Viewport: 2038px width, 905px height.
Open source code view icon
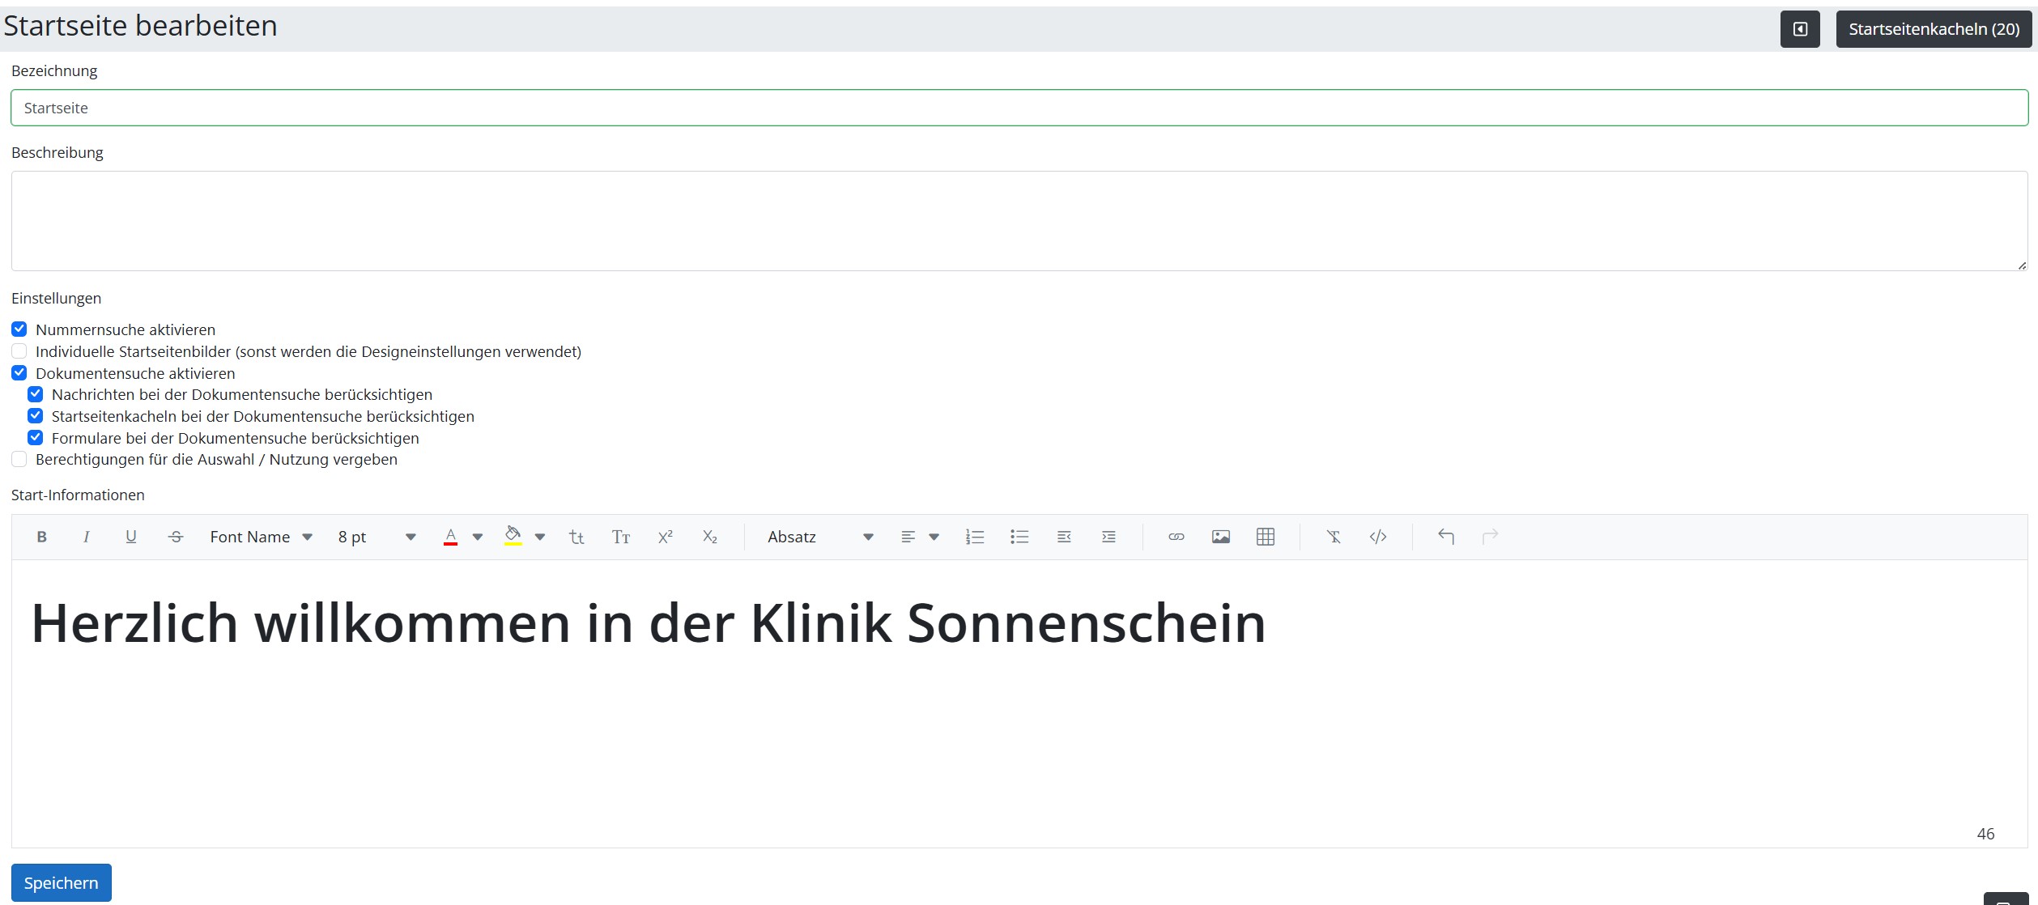1378,537
